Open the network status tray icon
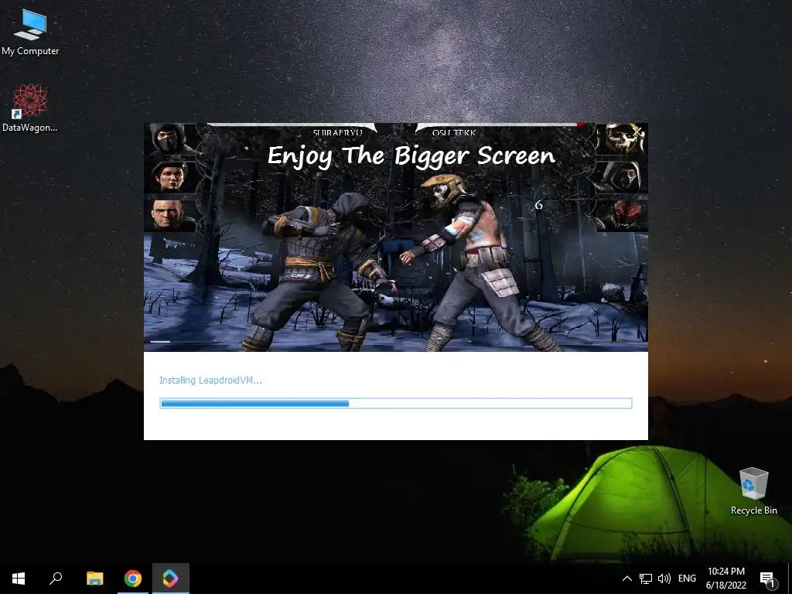This screenshot has height=594, width=792. (x=646, y=579)
